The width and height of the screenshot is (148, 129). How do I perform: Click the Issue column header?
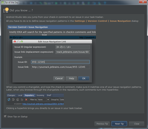pyautogui.click(x=44, y=35)
